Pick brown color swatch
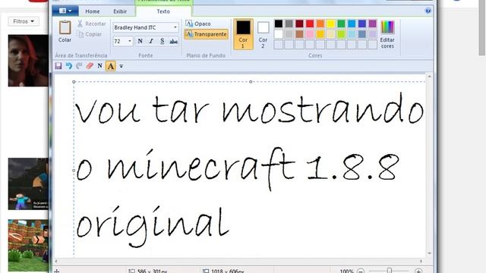486x273 pixels. click(x=299, y=34)
